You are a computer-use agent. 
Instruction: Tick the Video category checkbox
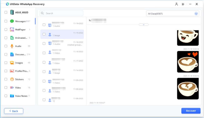click(6, 87)
